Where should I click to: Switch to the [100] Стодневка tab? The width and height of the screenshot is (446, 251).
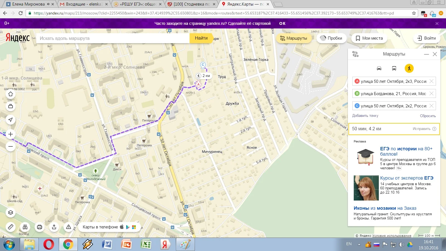pos(192,4)
